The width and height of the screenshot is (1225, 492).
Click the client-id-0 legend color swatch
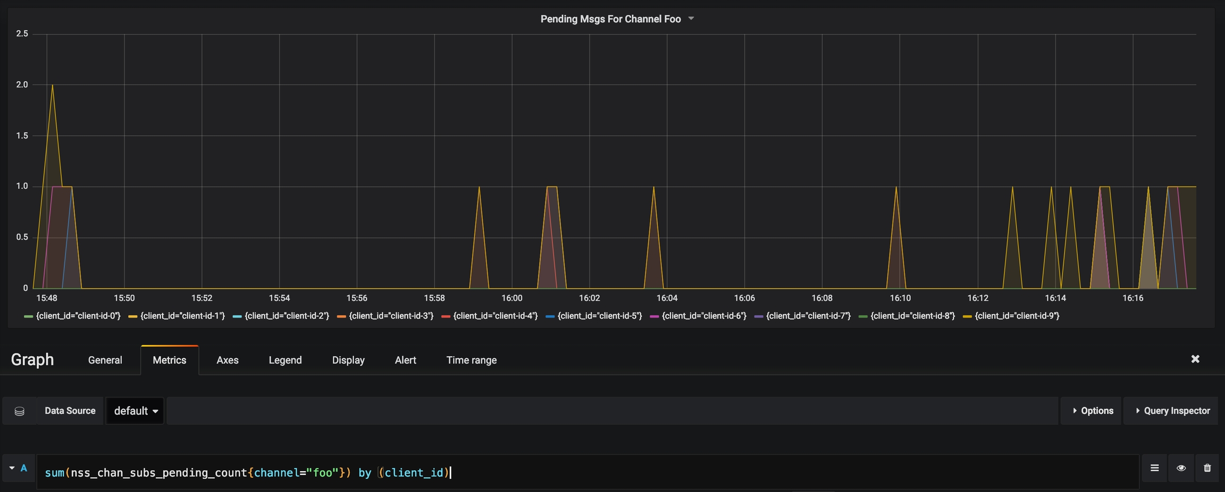coord(29,316)
